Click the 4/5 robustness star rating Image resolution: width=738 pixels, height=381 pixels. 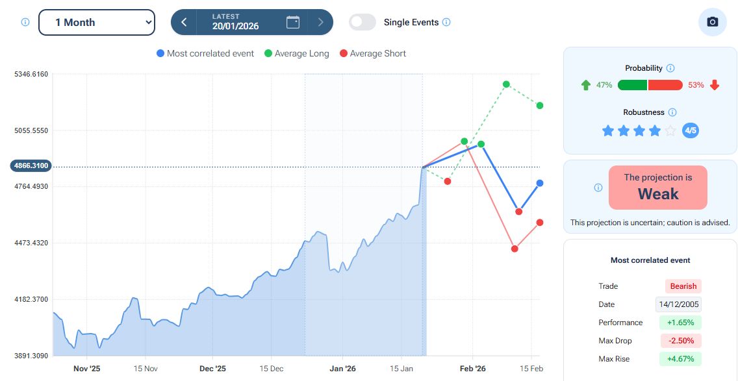640,131
